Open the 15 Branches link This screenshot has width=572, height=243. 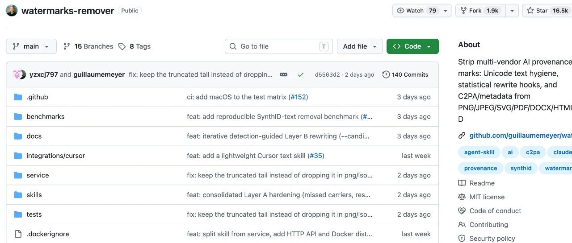pyautogui.click(x=88, y=46)
